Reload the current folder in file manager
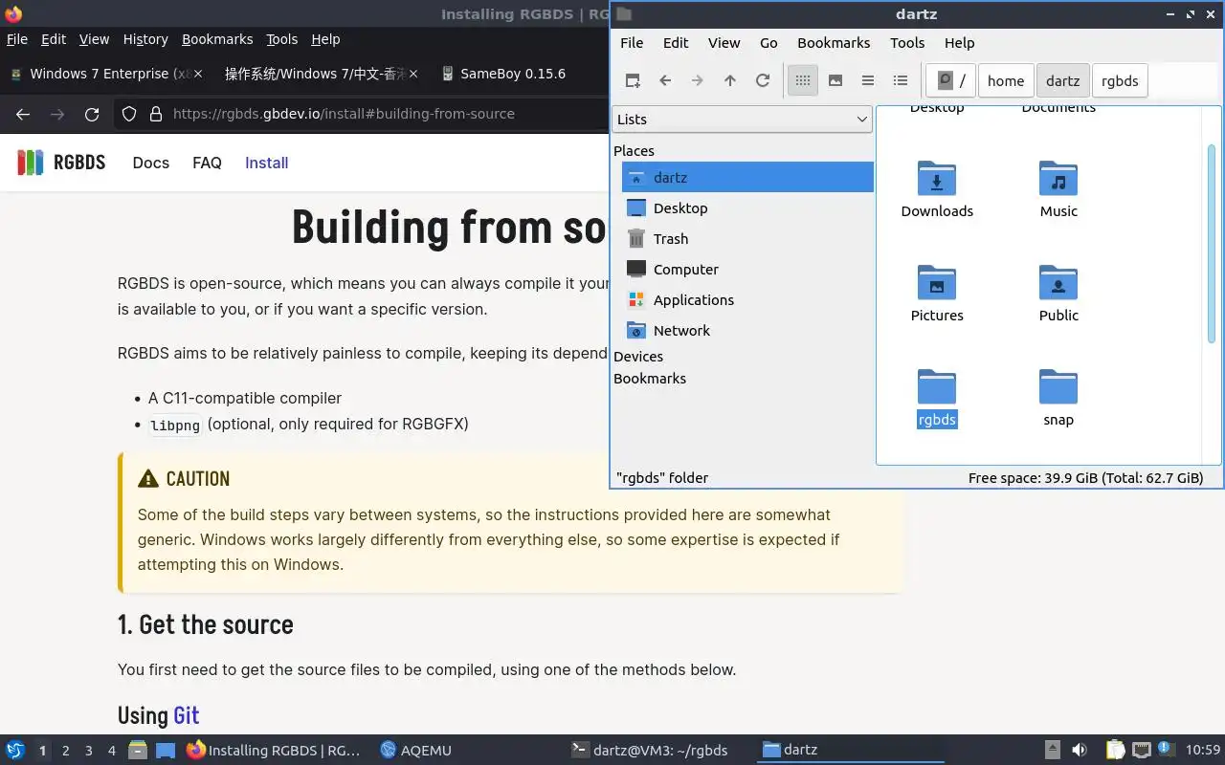The height and width of the screenshot is (765, 1225). tap(763, 80)
